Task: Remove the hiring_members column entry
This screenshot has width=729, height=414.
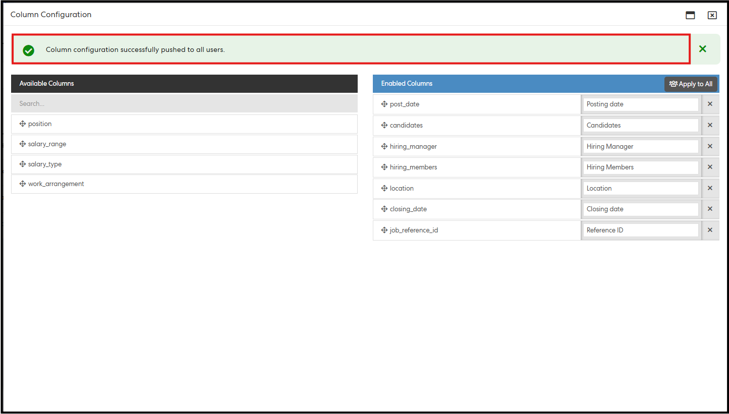Action: click(710, 167)
